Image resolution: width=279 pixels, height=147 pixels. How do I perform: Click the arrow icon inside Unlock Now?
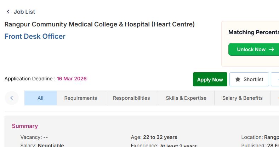tap(272, 49)
